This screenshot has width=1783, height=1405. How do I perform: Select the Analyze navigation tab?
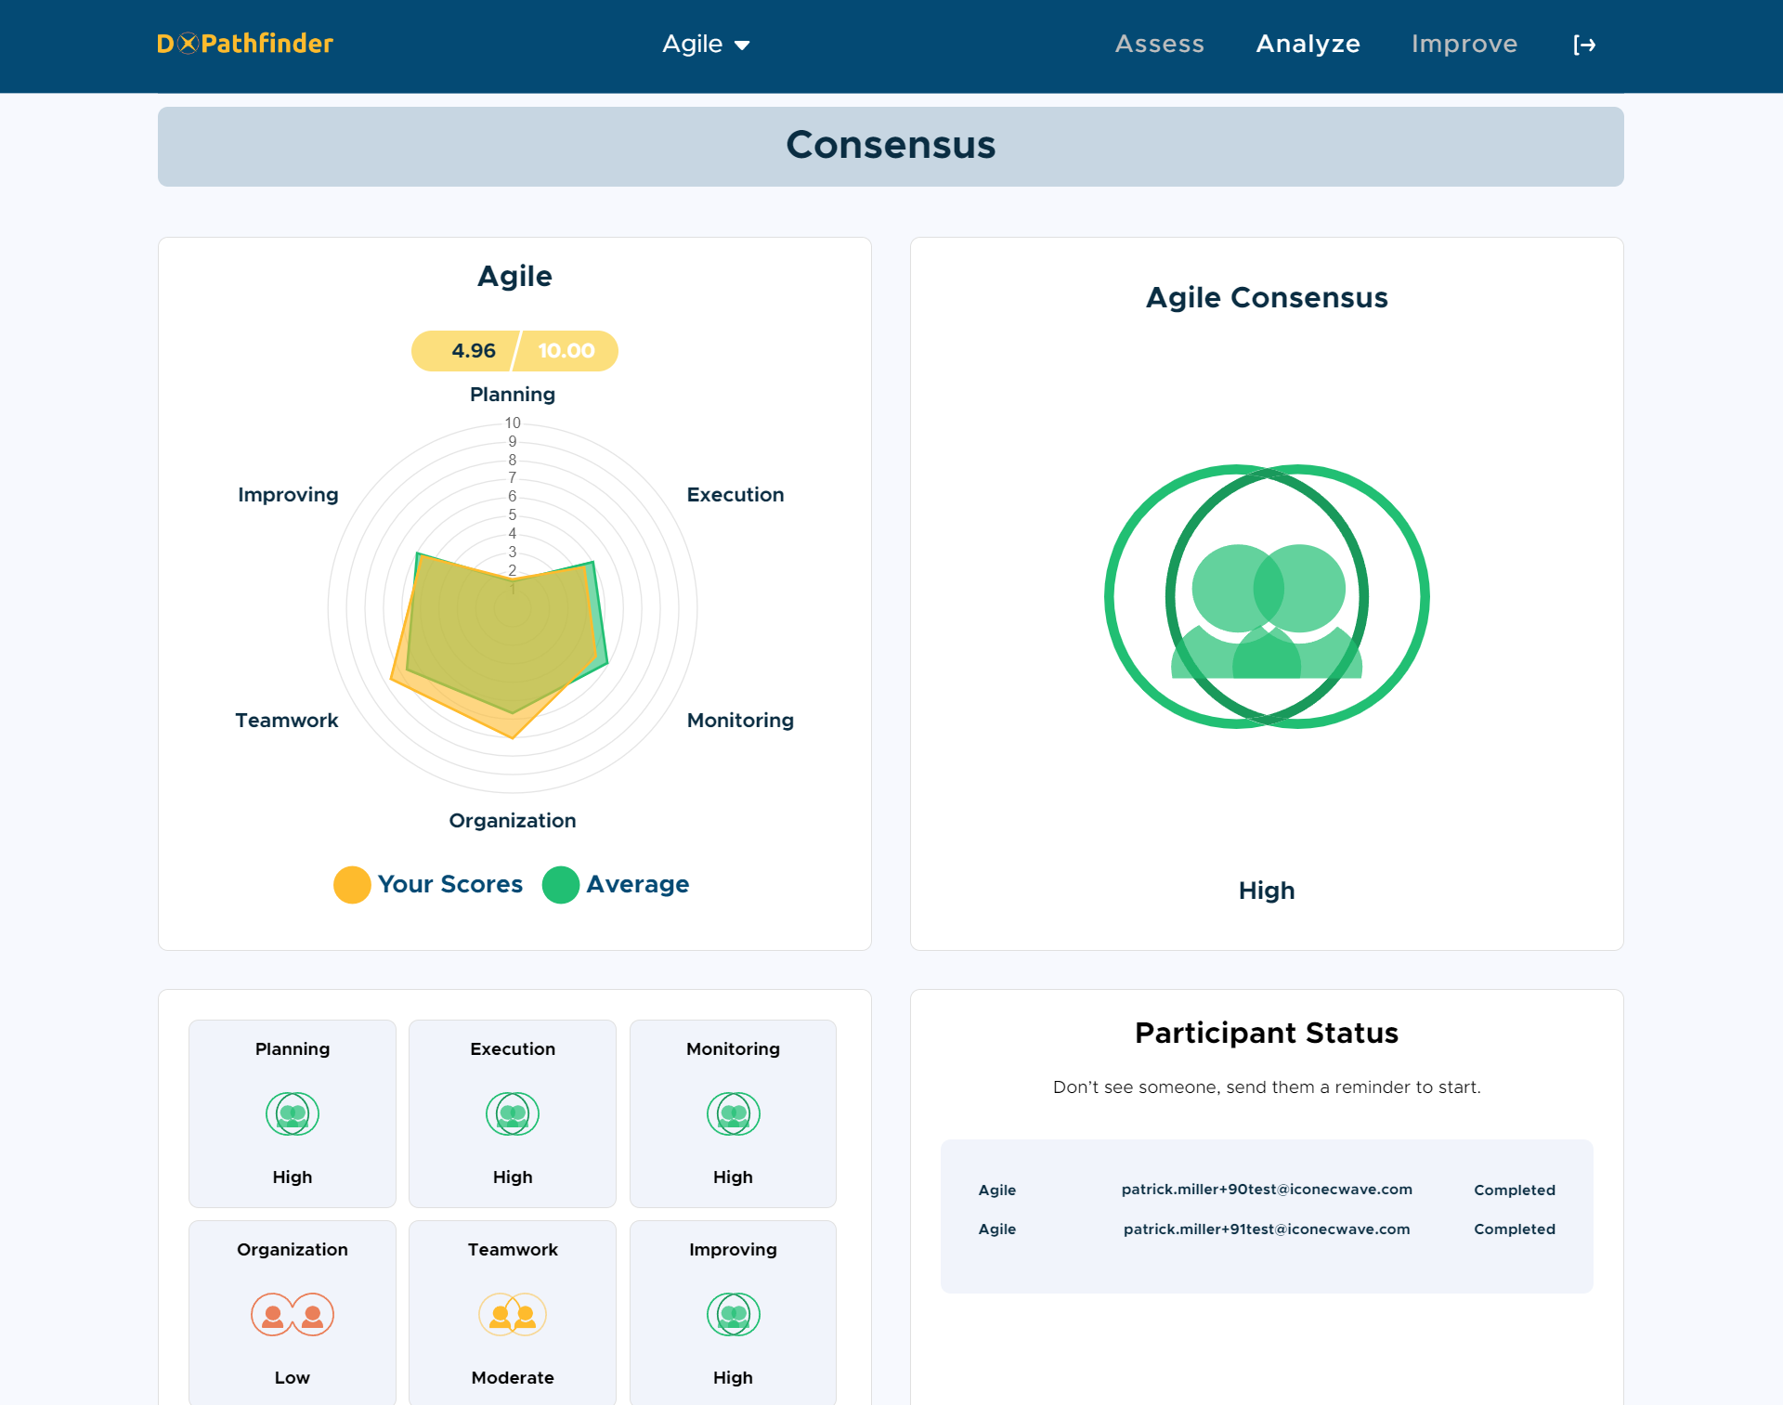(x=1308, y=44)
